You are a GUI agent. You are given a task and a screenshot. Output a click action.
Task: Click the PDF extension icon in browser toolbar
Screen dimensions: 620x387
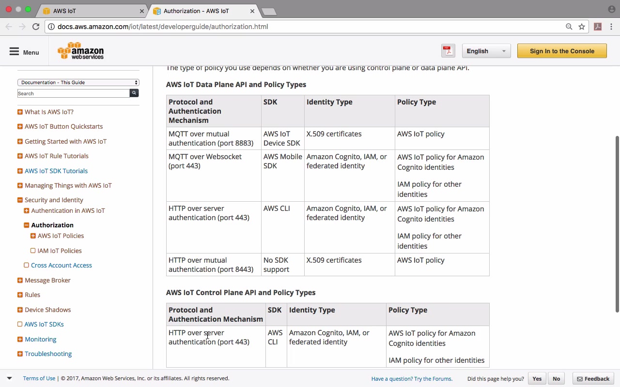[x=598, y=27]
